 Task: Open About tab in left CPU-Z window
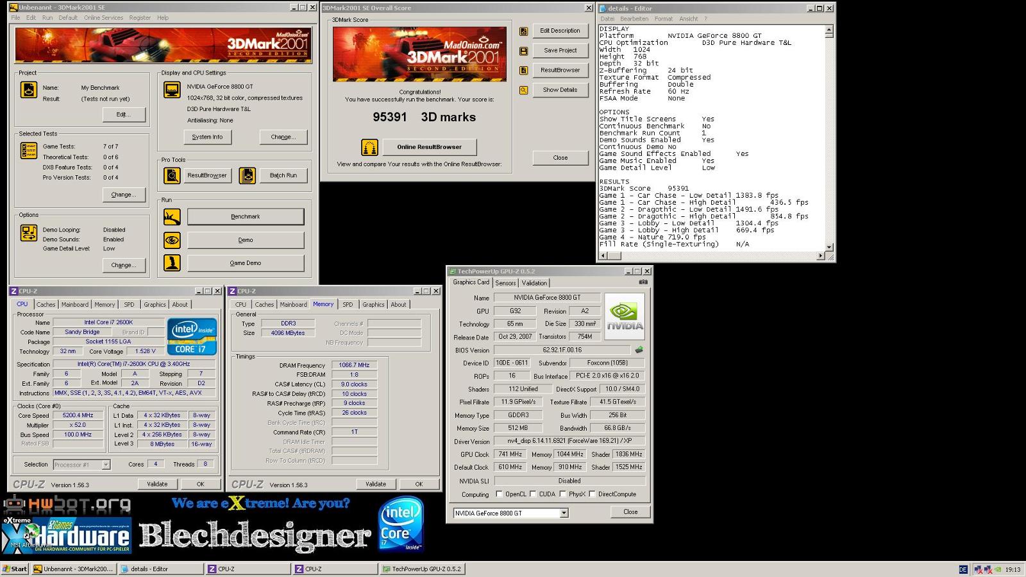click(x=180, y=305)
